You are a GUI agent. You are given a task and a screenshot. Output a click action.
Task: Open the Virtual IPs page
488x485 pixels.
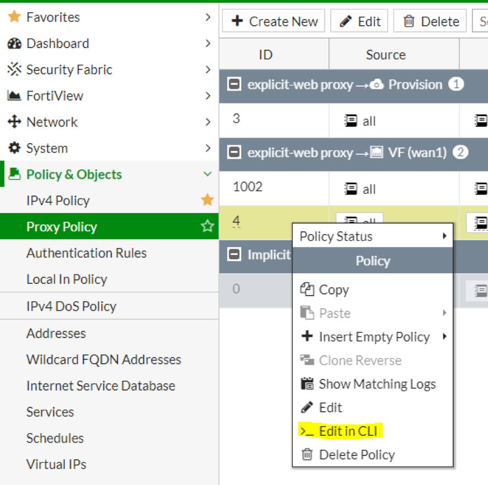(109, 464)
